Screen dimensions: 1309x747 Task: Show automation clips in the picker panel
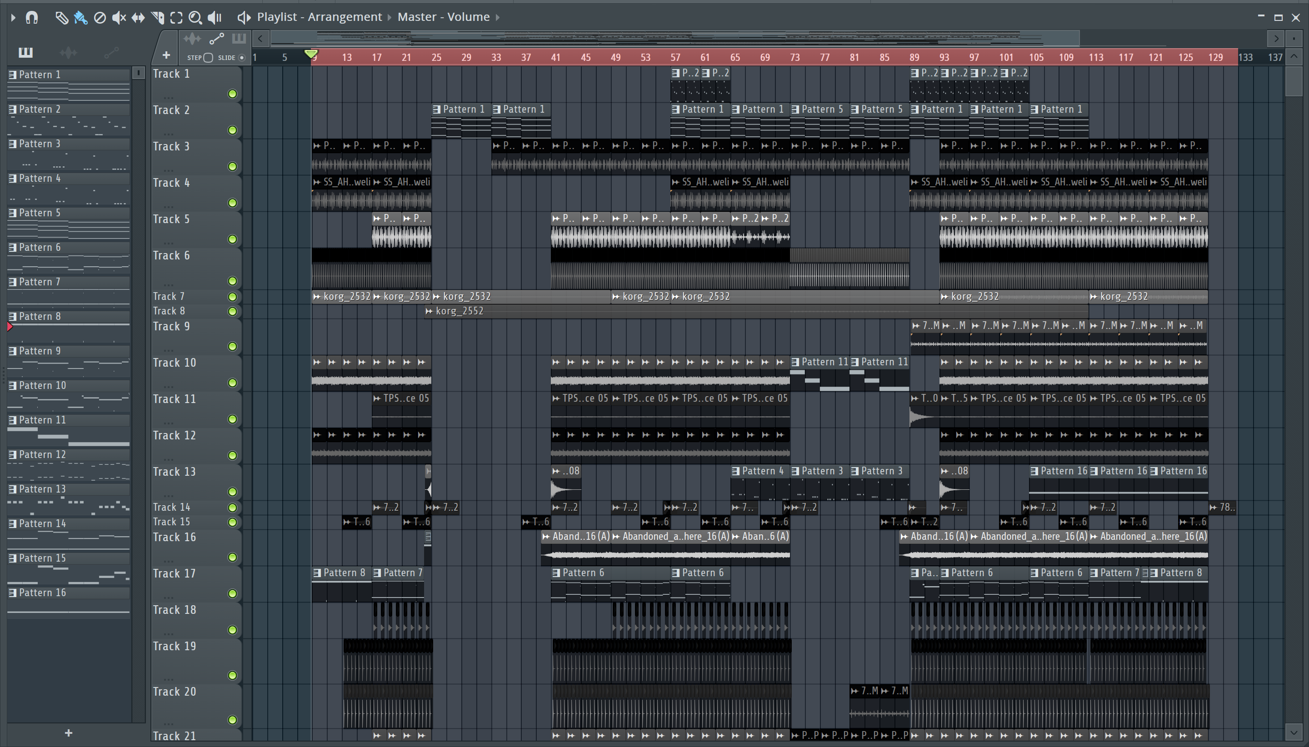pos(111,52)
